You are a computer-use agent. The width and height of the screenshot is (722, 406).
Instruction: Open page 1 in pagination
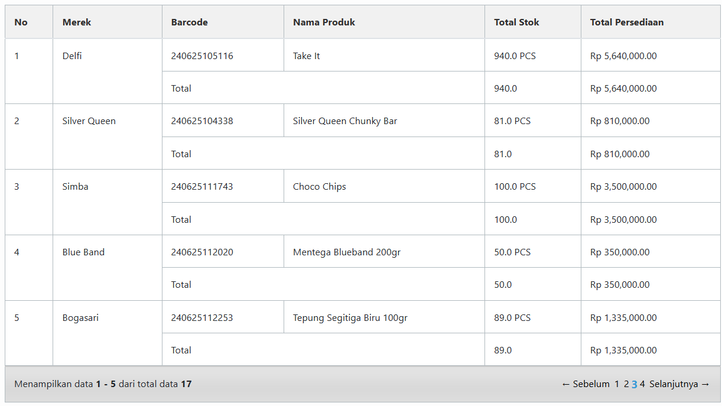coord(617,384)
